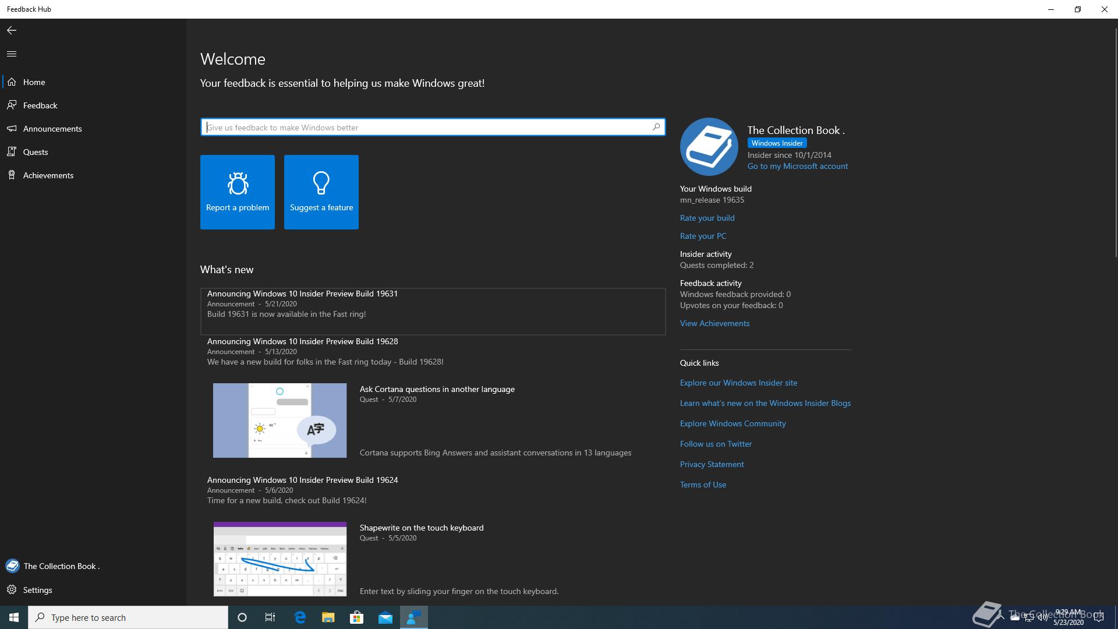Viewport: 1118px width, 629px height.
Task: Open the Windows Start button
Action: pos(14,617)
